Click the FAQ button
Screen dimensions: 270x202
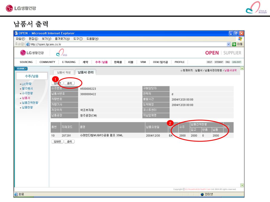click(228, 62)
